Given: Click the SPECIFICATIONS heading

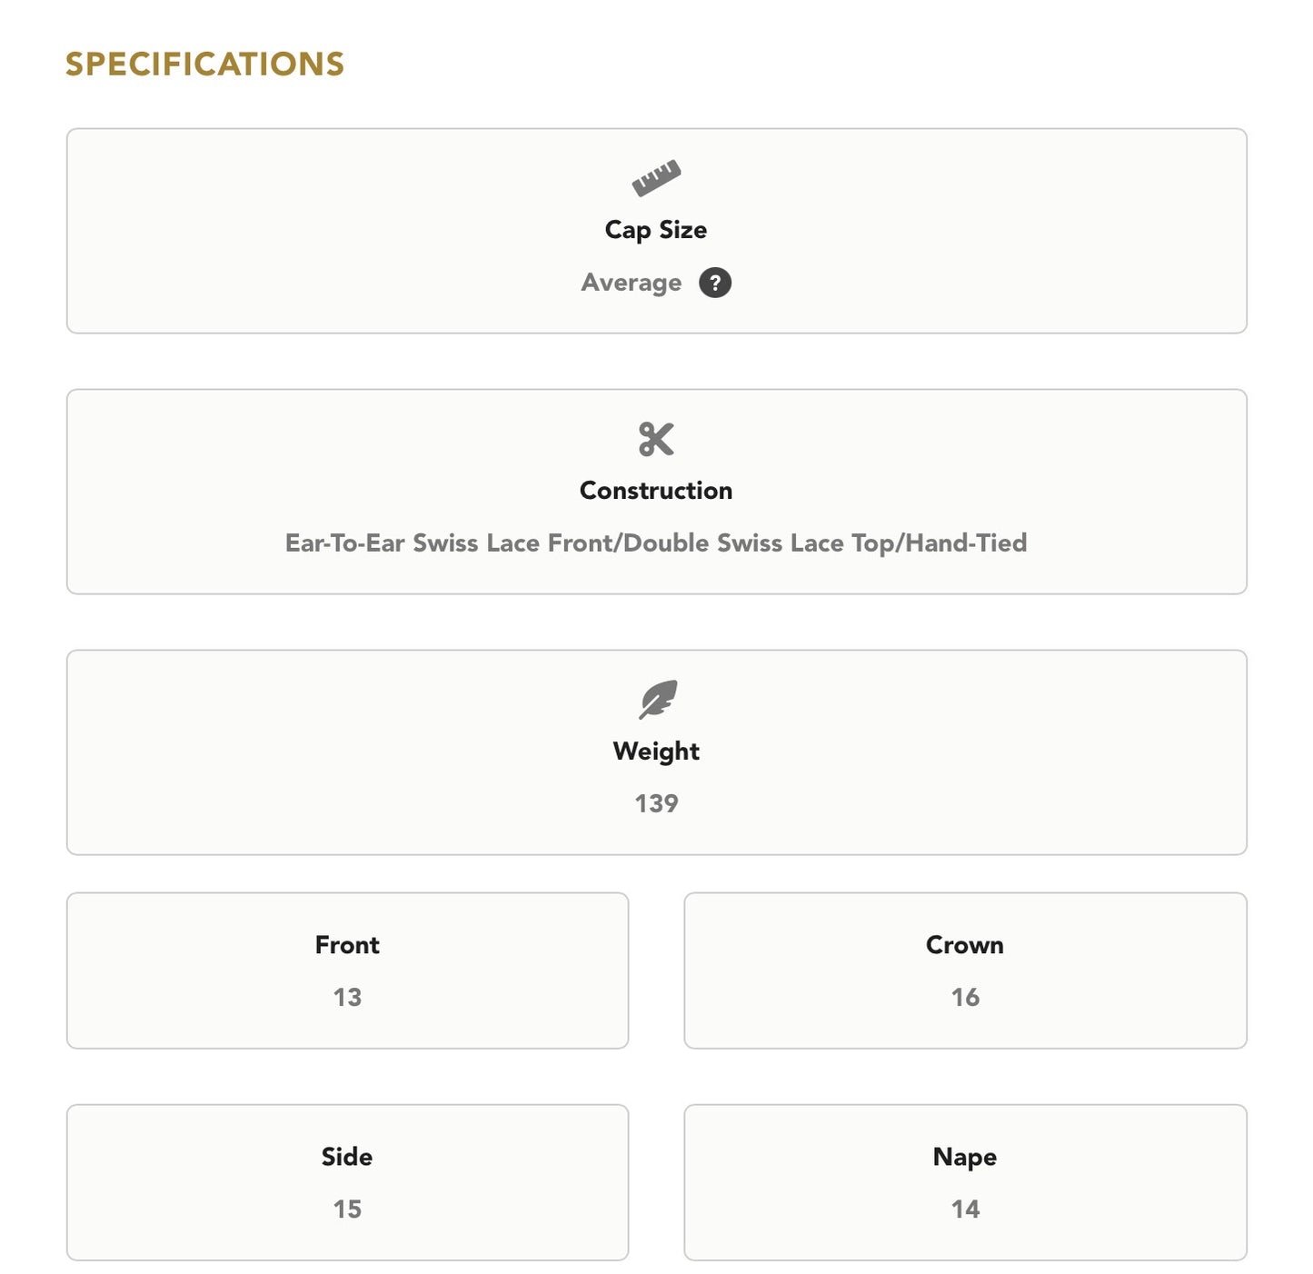Looking at the screenshot, I should 204,64.
